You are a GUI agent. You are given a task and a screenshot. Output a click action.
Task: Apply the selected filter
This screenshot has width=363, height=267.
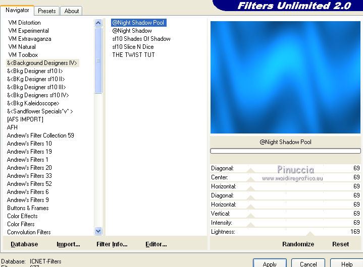click(270, 263)
